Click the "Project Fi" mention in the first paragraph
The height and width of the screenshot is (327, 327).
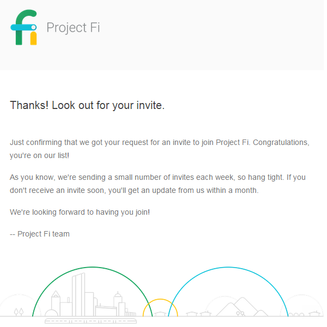(233, 142)
